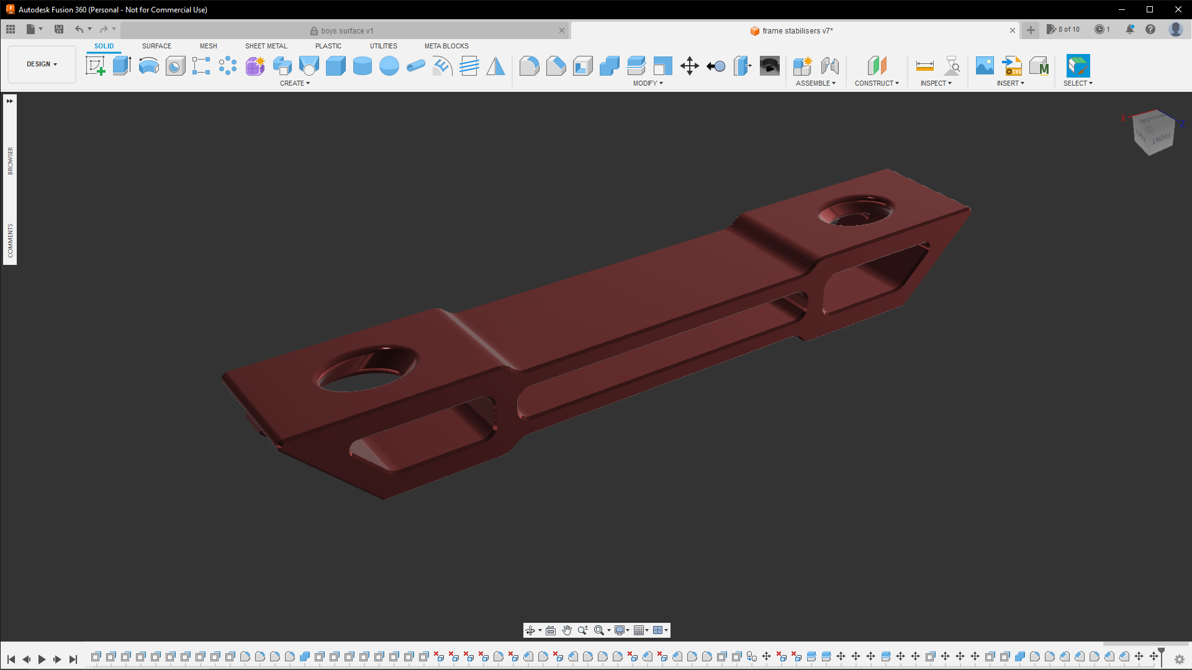Click the Extrude tool icon
Image resolution: width=1192 pixels, height=670 pixels.
click(122, 66)
